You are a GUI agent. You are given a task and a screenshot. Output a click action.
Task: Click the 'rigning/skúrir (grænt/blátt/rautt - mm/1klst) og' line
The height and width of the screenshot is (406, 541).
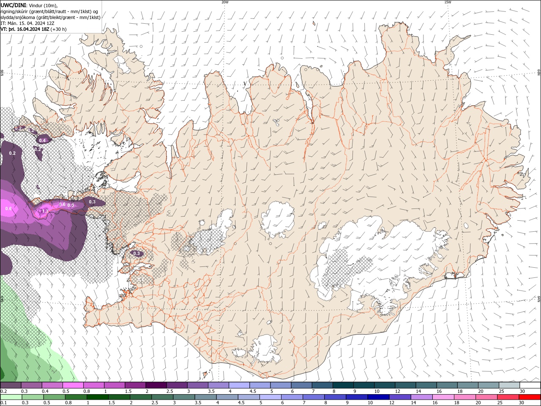[49, 11]
